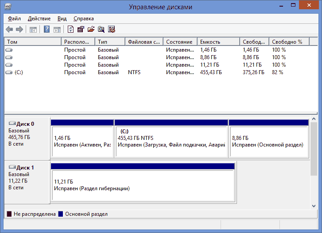Sort by Состояние column header

pos(179,42)
